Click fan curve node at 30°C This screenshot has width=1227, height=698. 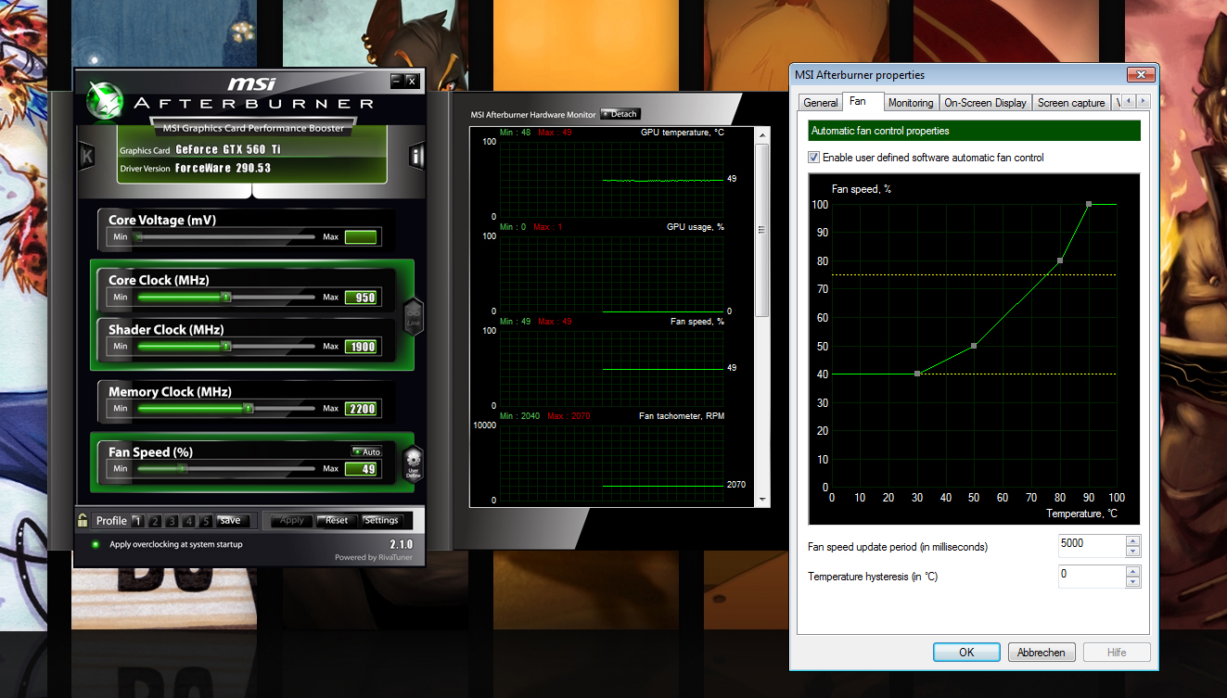pyautogui.click(x=917, y=374)
